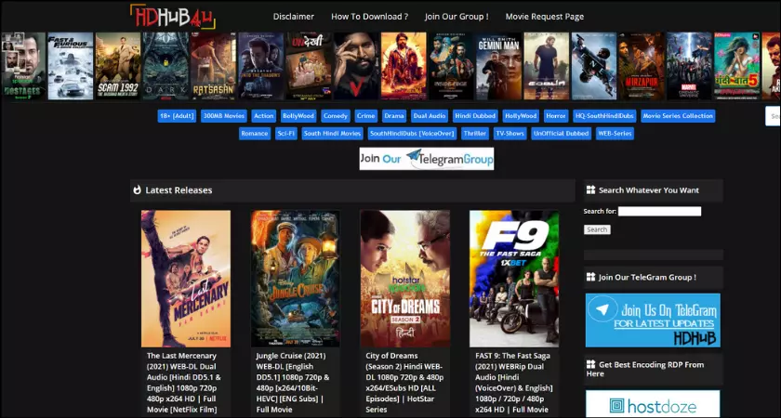This screenshot has height=418, width=781.
Task: Open How To Download page
Action: click(370, 17)
